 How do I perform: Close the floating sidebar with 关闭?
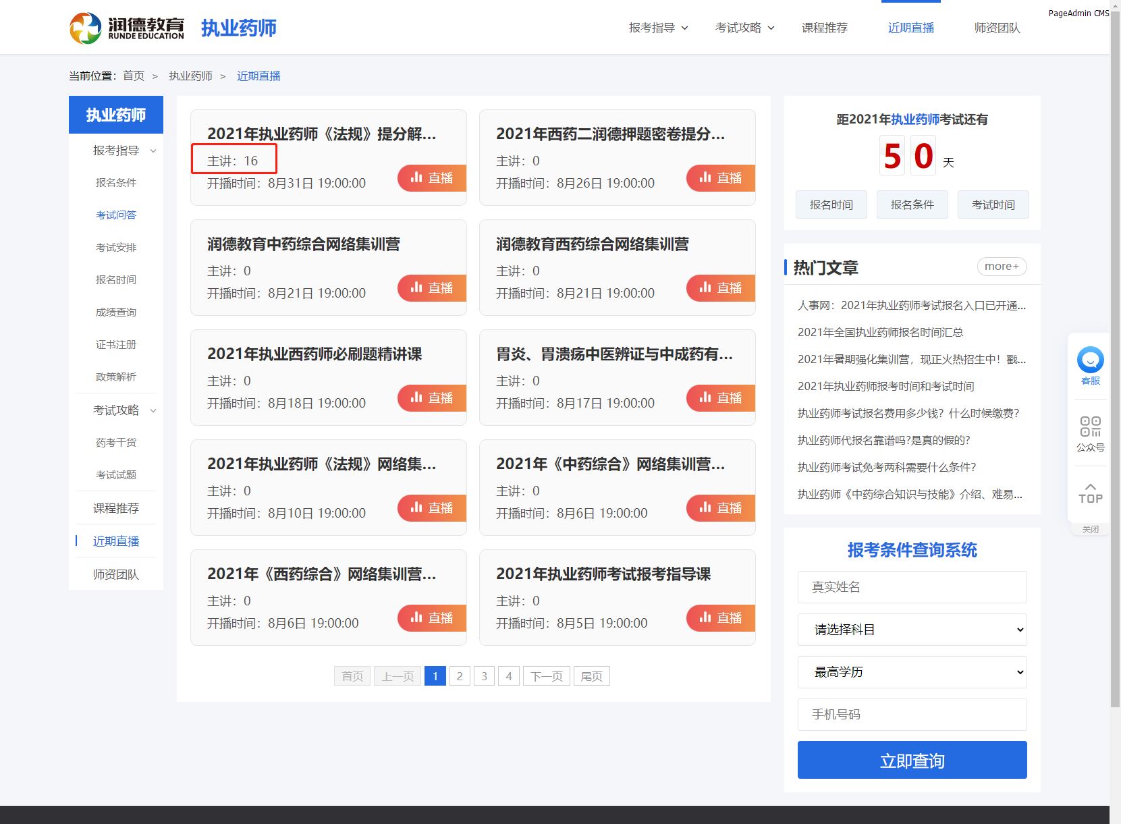point(1090,530)
